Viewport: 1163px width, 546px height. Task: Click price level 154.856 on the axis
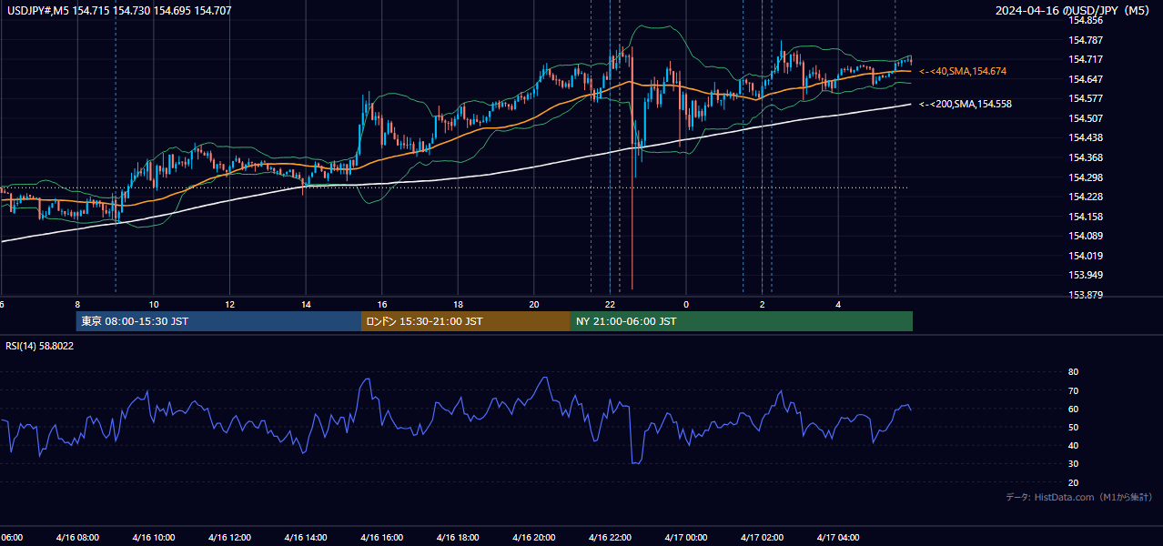point(1085,19)
